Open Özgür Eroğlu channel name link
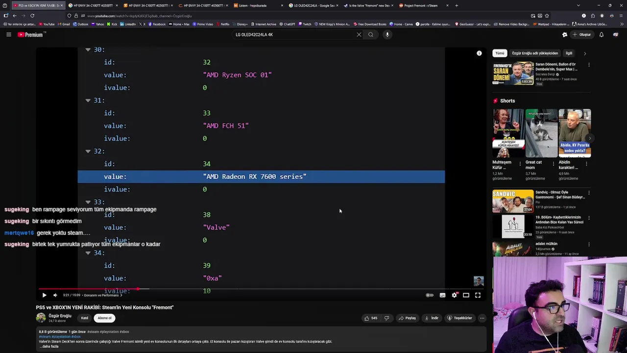Screen dimensions: 627x353 60,316
